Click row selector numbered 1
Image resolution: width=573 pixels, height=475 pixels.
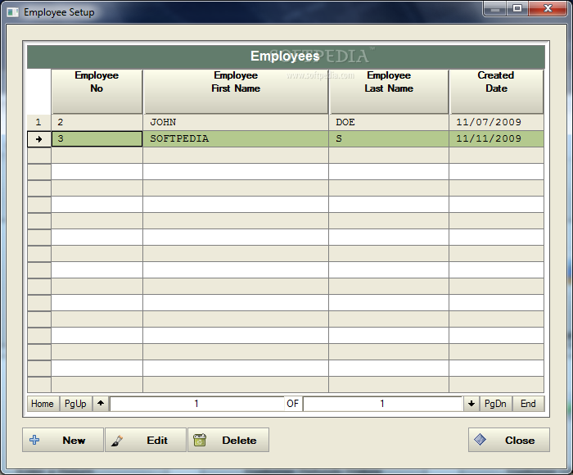(39, 122)
